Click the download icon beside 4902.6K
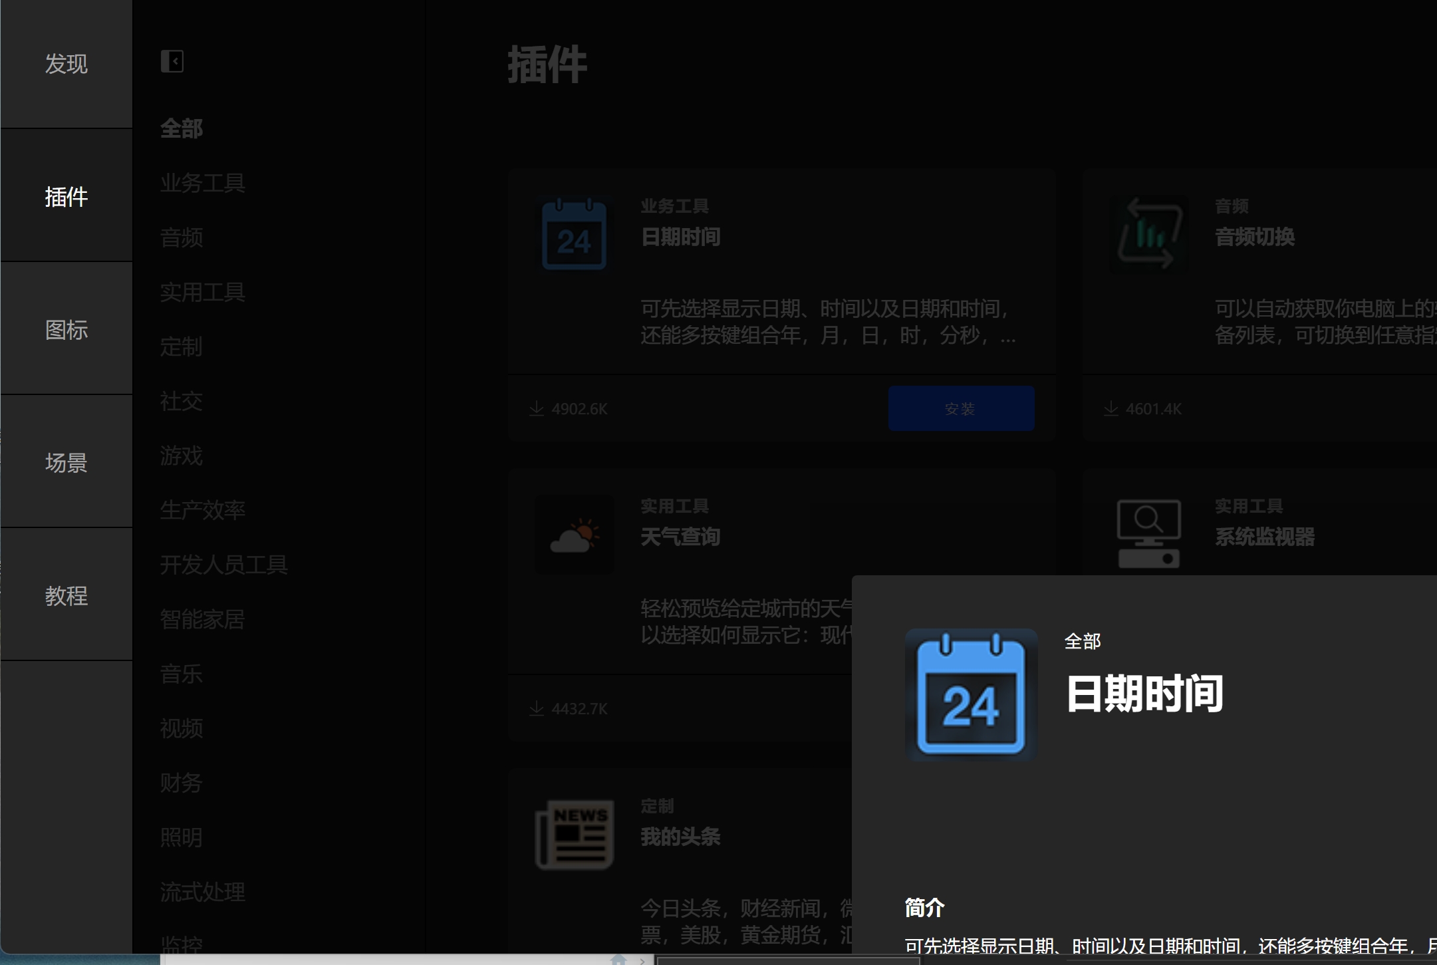 (x=536, y=408)
